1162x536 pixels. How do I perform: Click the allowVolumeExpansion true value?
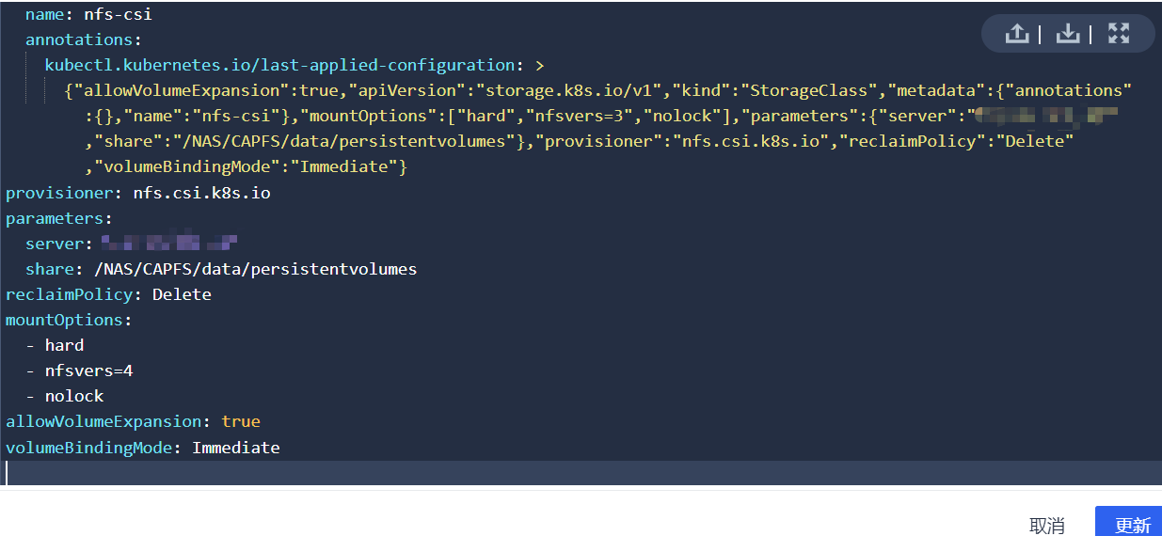click(x=241, y=421)
